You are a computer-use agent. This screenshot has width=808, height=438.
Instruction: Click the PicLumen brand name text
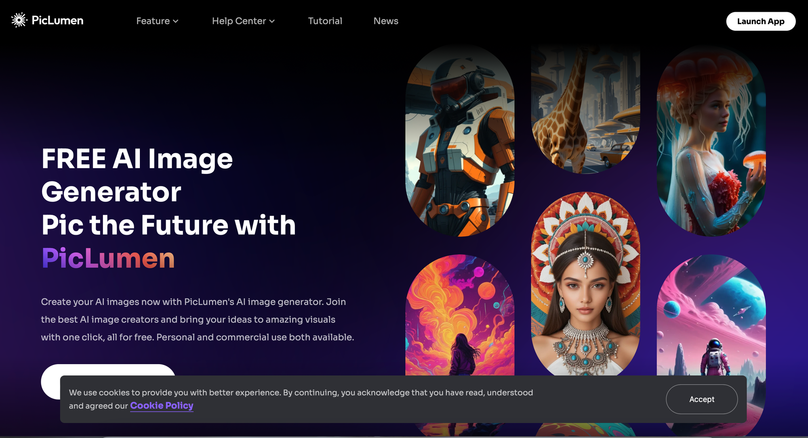57,21
